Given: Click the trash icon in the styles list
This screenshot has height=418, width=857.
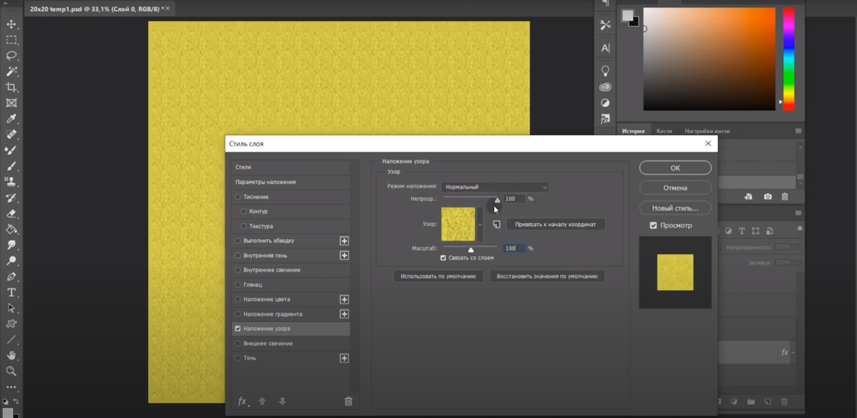Looking at the screenshot, I should click(x=348, y=401).
